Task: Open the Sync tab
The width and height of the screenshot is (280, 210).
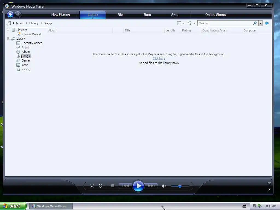Action: (x=175, y=15)
